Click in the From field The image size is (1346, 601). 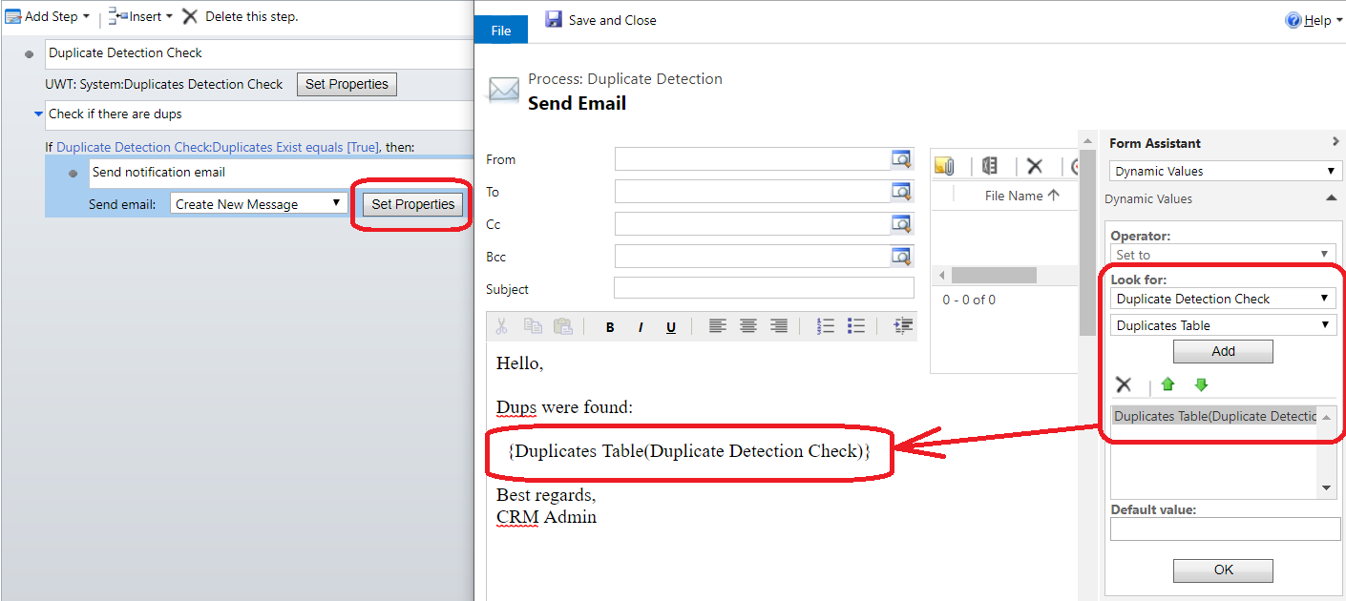click(x=753, y=159)
